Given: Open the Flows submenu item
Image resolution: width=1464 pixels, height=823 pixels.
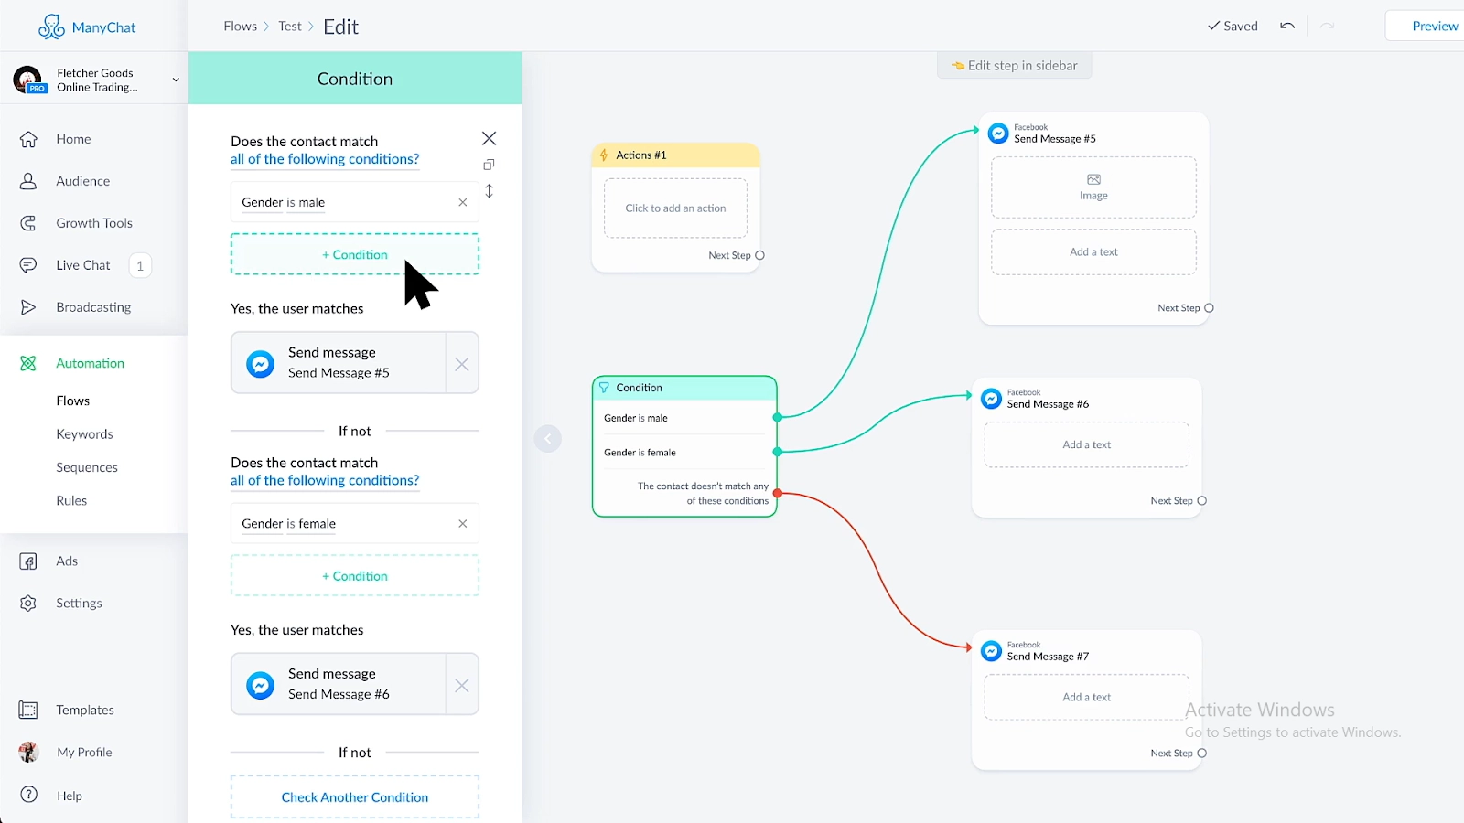Looking at the screenshot, I should 73,401.
